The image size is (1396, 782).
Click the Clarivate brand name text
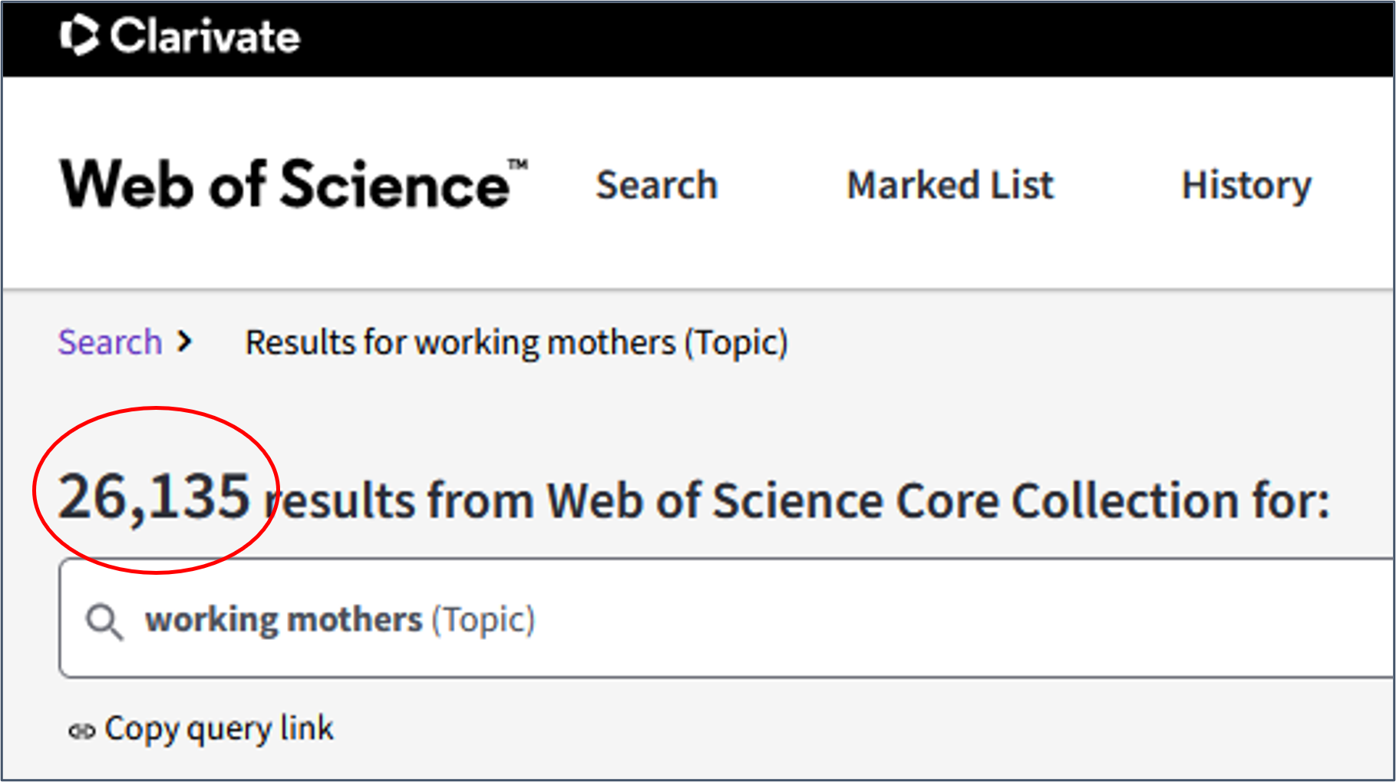[x=205, y=36]
